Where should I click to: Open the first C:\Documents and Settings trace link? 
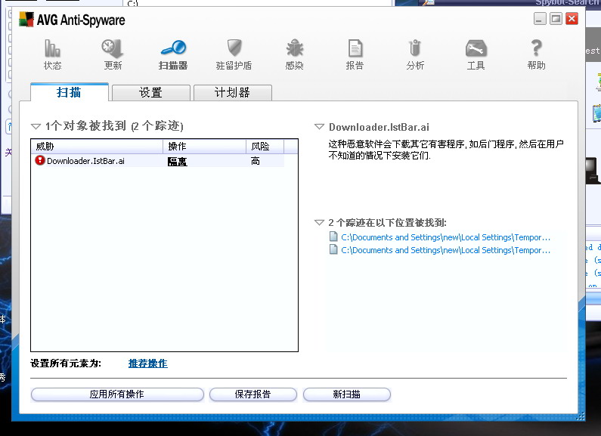445,237
